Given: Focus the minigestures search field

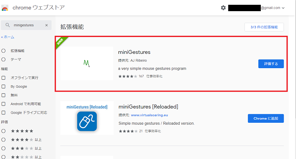Looking at the screenshot, I should [26, 25].
